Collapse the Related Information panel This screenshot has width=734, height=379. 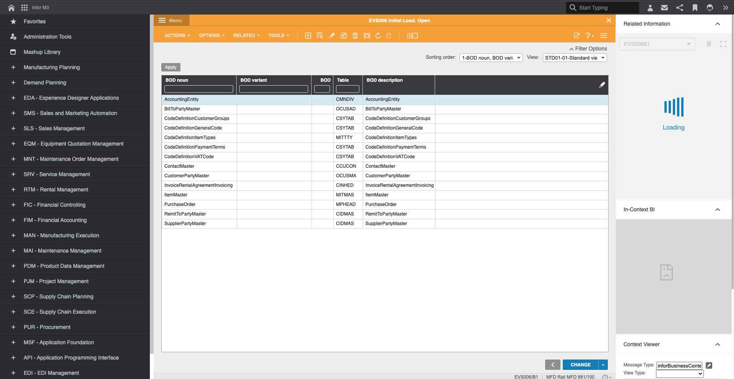coord(718,24)
